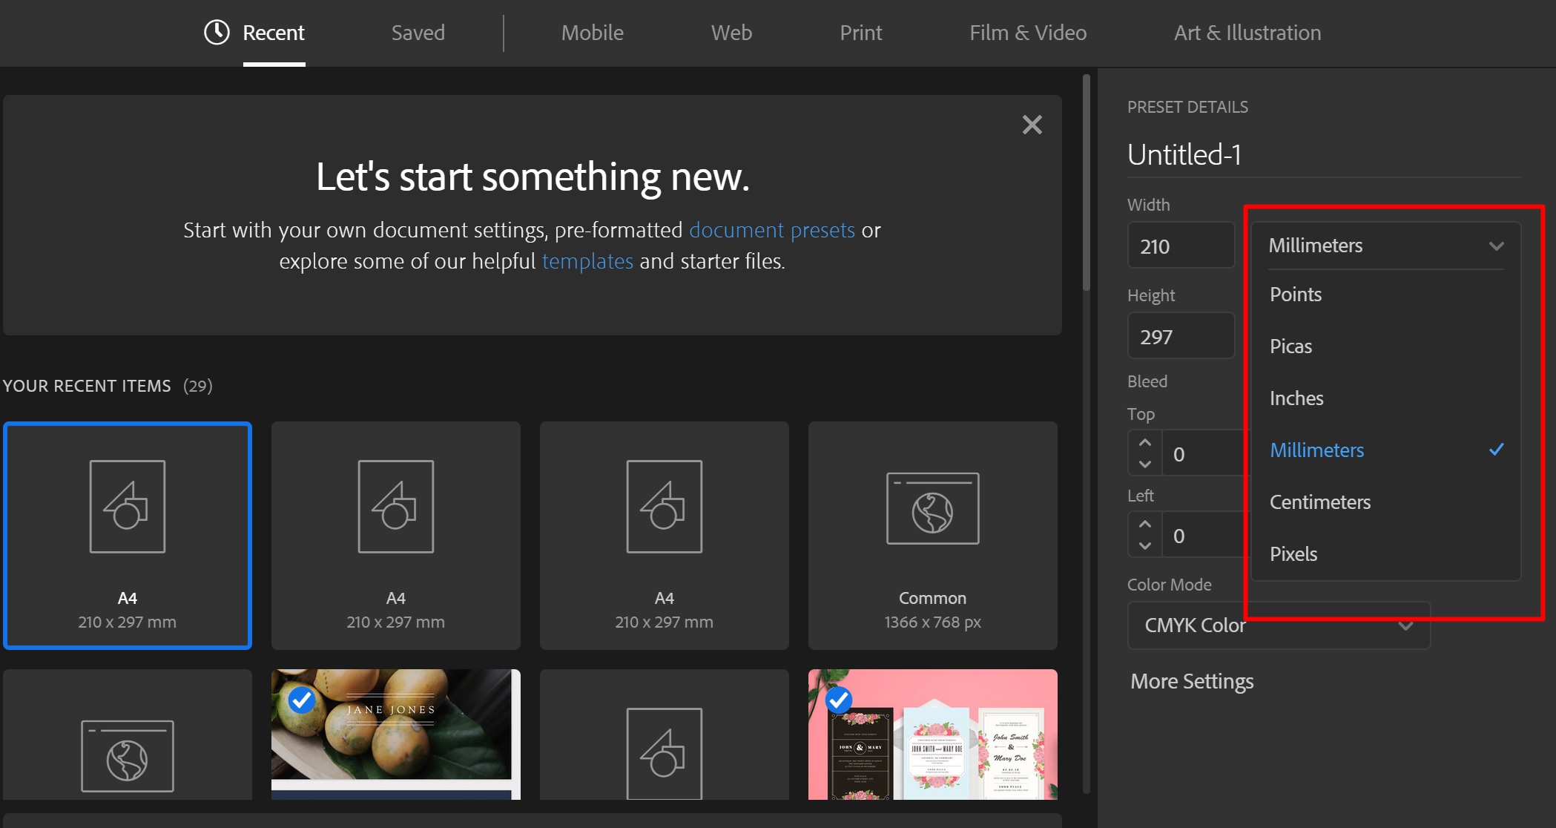This screenshot has height=828, width=1556.
Task: Click the Height field showing 297
Action: coord(1181,336)
